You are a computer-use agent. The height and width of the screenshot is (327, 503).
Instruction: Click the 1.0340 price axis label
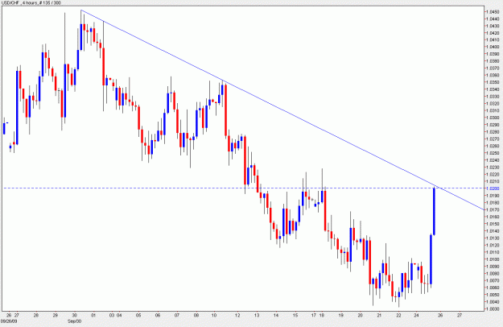click(x=493, y=89)
